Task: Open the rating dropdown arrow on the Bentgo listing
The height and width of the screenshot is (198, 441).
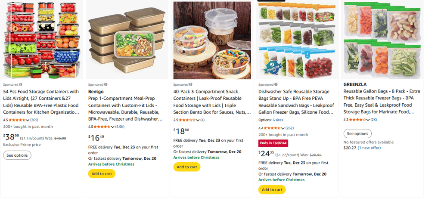Action: pyautogui.click(x=113, y=127)
